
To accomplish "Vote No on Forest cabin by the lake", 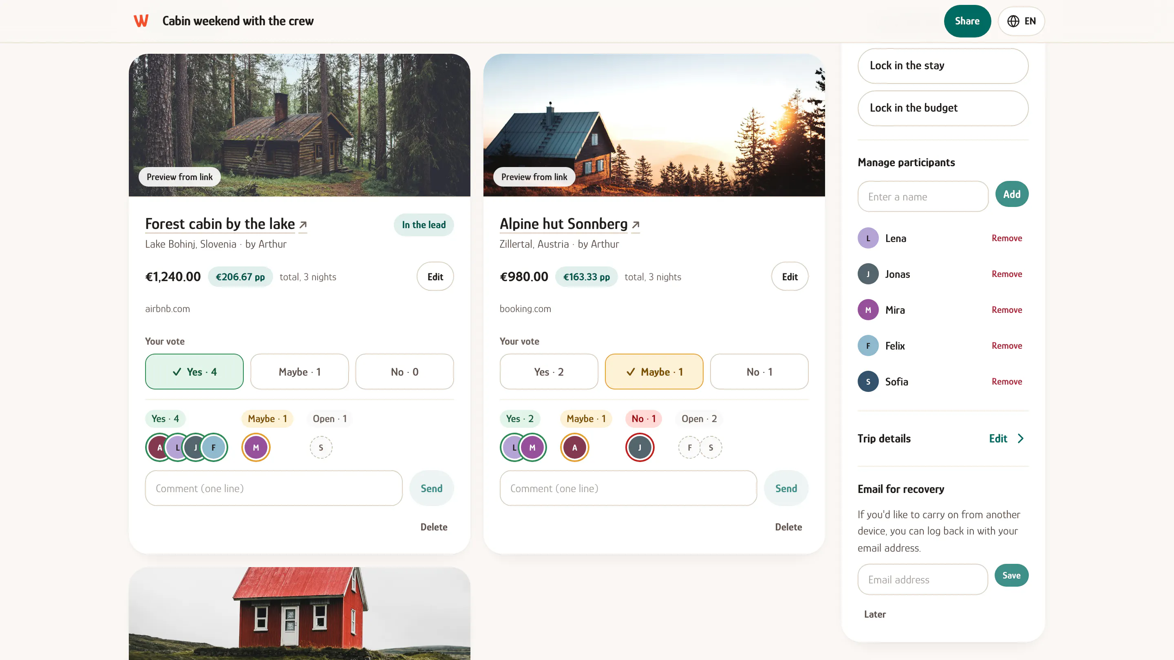I will tap(404, 372).
